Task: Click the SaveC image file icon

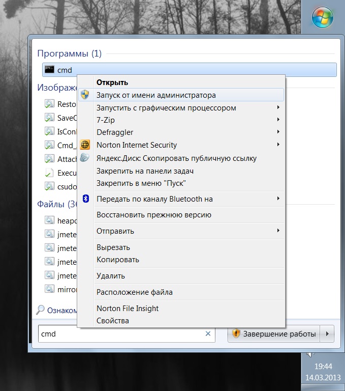Action: pos(49,117)
